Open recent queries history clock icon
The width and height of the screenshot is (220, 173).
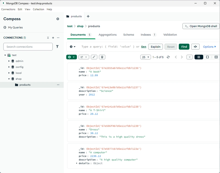(73, 47)
